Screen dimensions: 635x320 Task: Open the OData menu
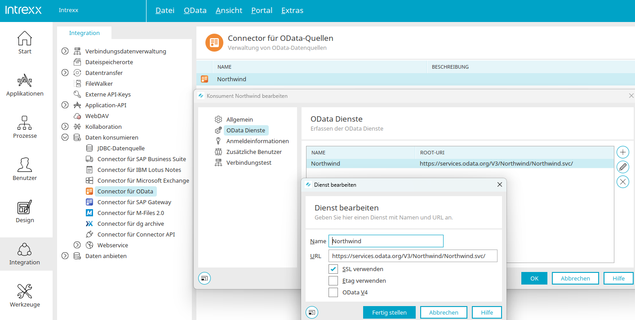(x=195, y=10)
